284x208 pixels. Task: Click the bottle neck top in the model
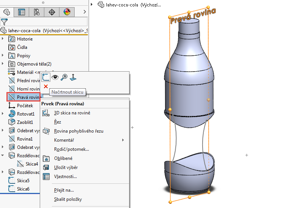click(189, 22)
